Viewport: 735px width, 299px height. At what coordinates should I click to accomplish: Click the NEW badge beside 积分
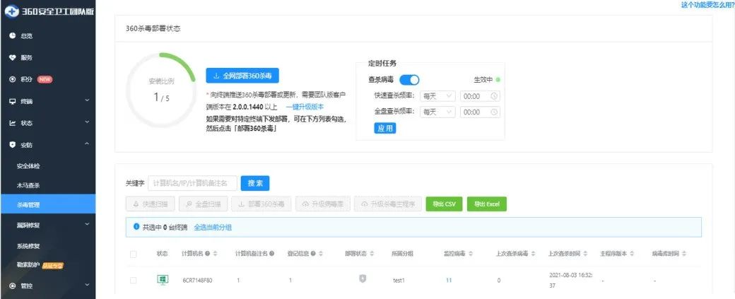[45, 79]
